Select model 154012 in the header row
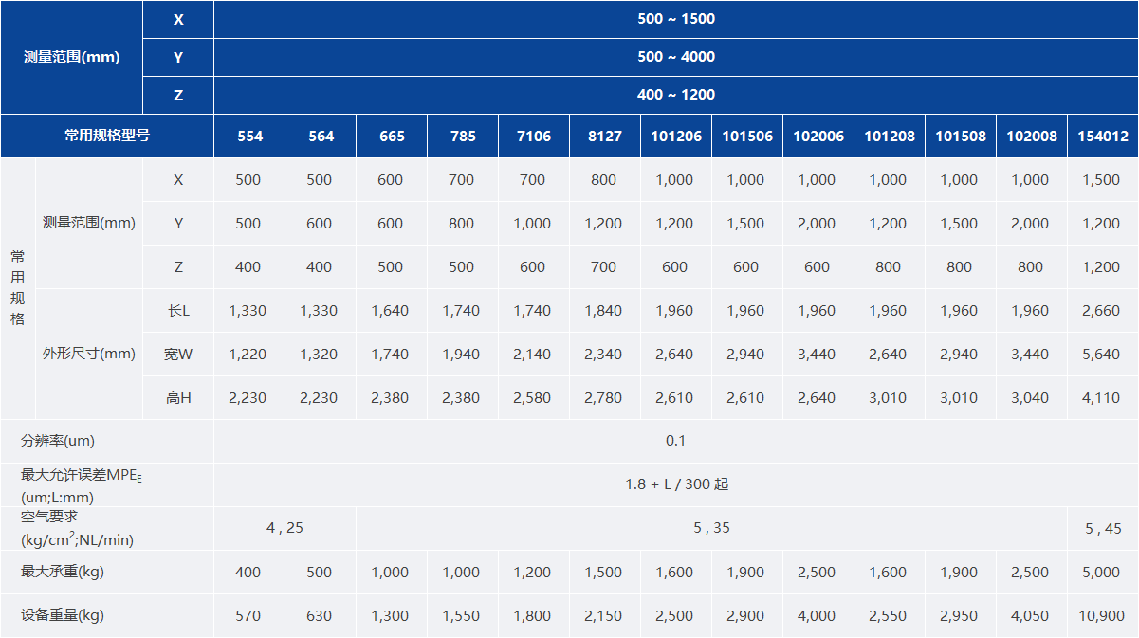The height and width of the screenshot is (638, 1139). point(1103,137)
